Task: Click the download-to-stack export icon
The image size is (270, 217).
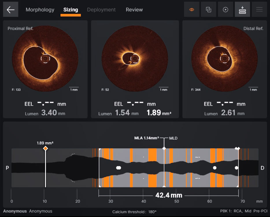Action: click(242, 10)
